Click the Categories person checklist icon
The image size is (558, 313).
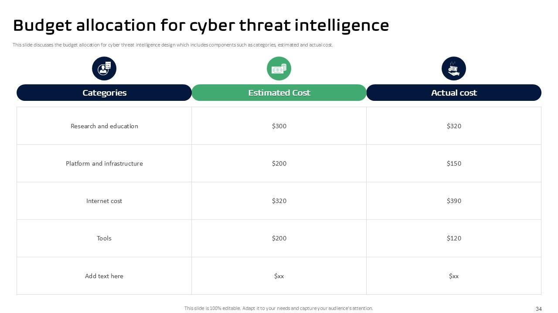pyautogui.click(x=104, y=69)
